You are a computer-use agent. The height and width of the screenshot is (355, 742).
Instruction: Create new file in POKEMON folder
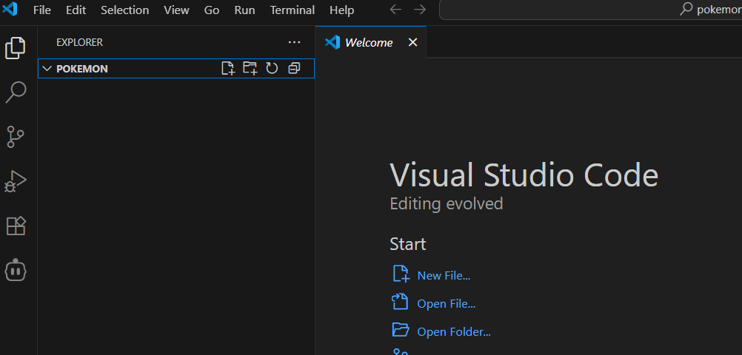tap(228, 69)
